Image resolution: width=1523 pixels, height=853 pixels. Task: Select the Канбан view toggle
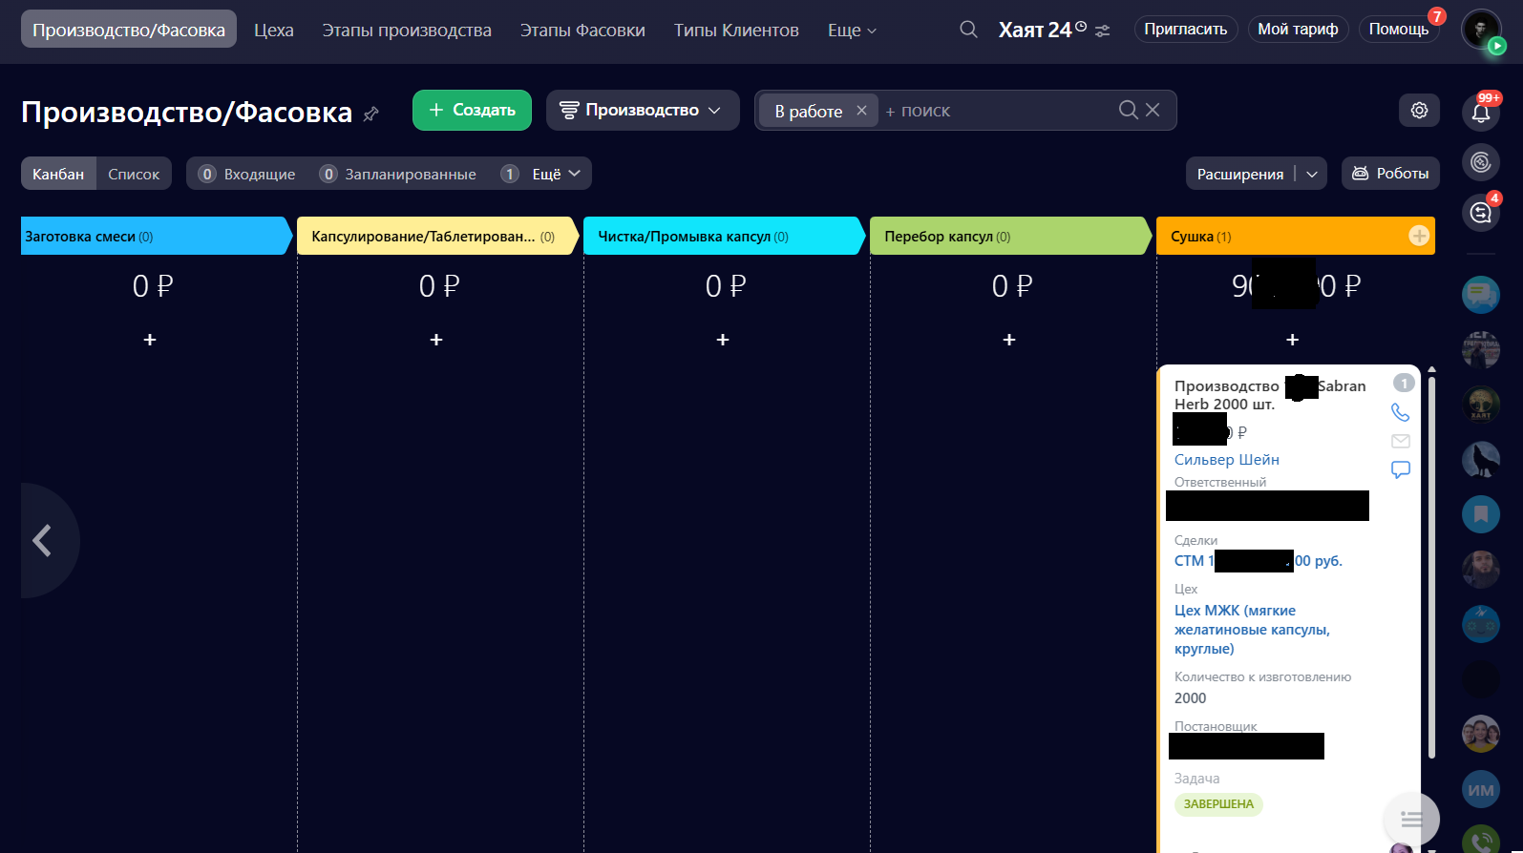pyautogui.click(x=58, y=174)
